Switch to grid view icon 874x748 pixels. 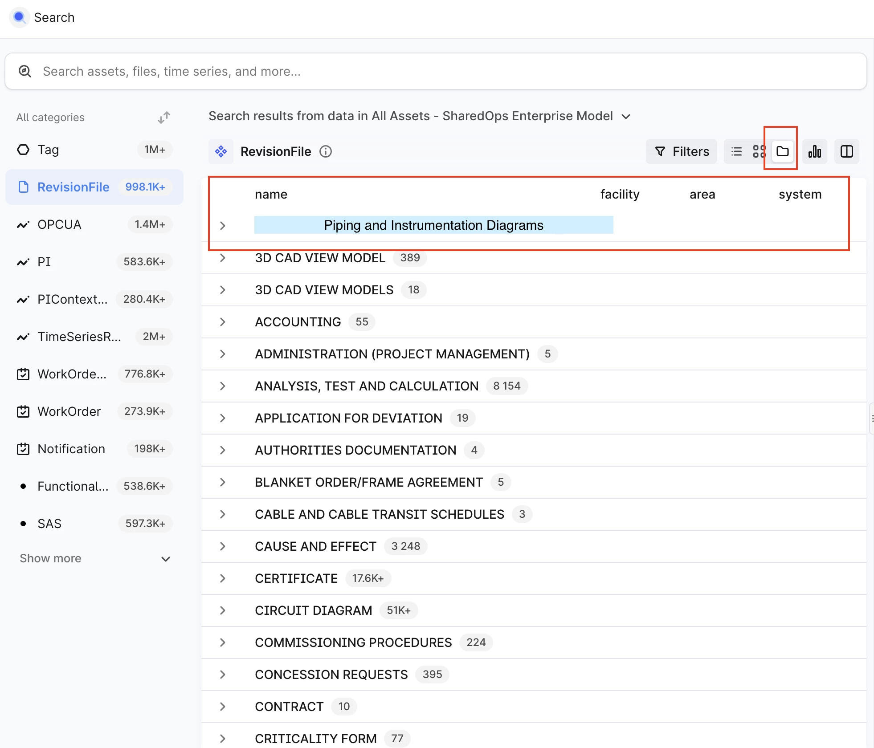758,151
